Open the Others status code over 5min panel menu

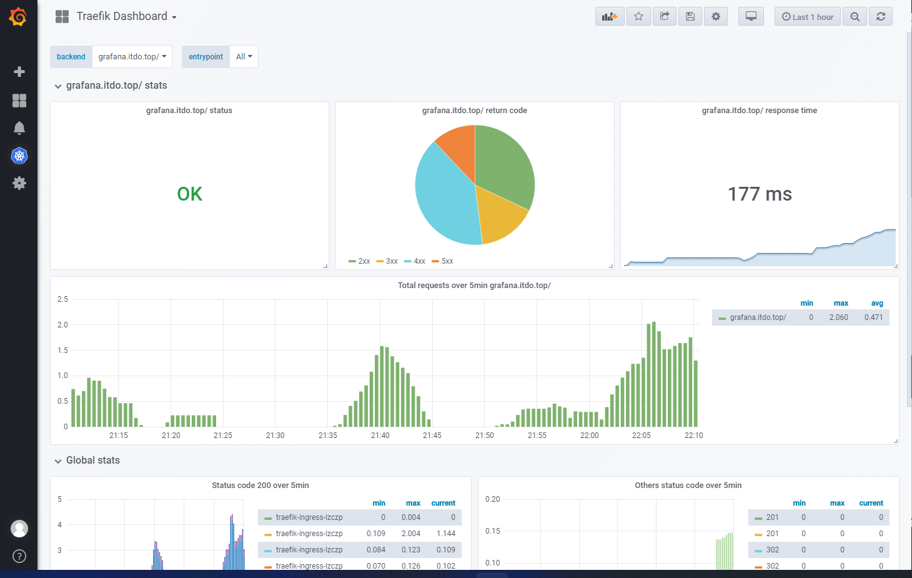pyautogui.click(x=688, y=486)
